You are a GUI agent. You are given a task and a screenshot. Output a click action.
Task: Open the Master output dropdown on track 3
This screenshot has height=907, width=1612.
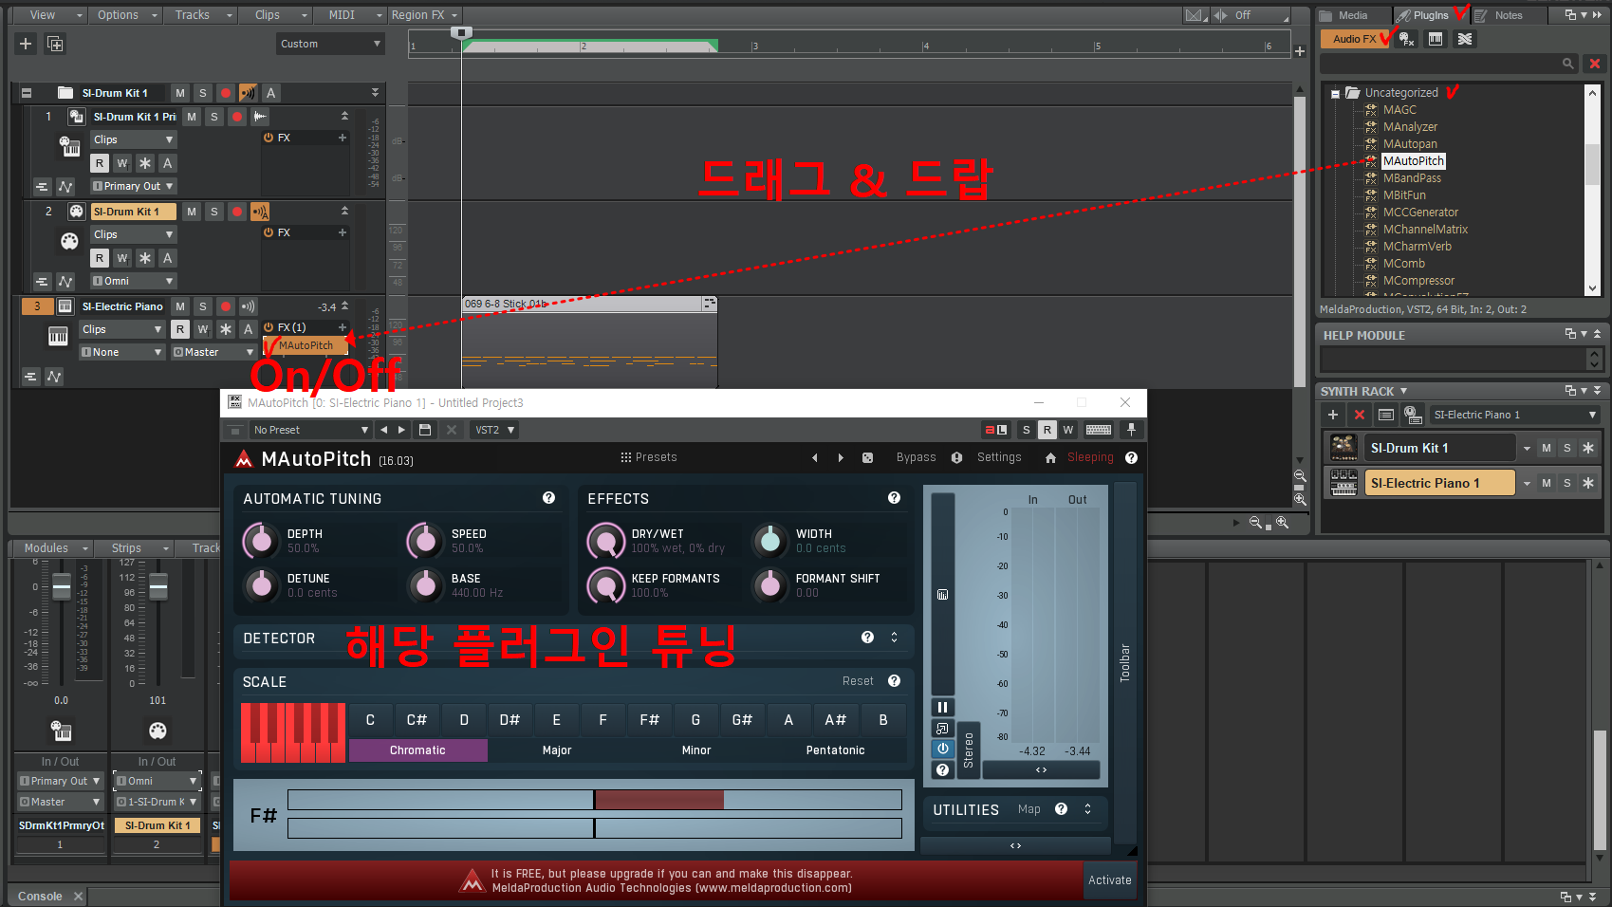tap(213, 352)
